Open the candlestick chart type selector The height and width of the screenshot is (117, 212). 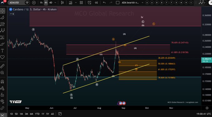point(62,2)
